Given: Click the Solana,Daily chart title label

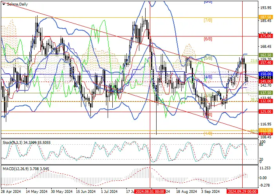Looking at the screenshot, I should (x=17, y=4).
